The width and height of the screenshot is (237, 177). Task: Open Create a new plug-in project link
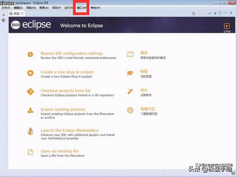(67, 72)
